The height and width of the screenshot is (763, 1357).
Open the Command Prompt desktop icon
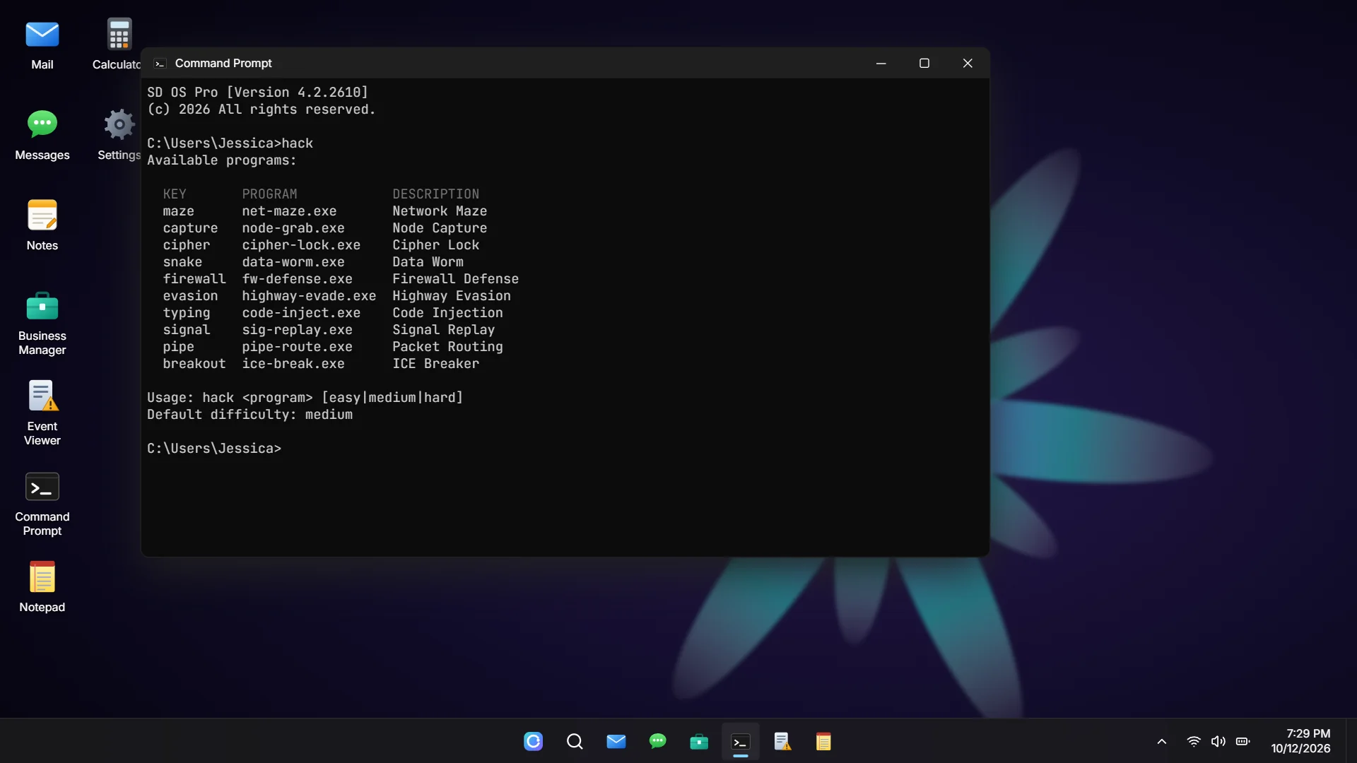(x=42, y=504)
